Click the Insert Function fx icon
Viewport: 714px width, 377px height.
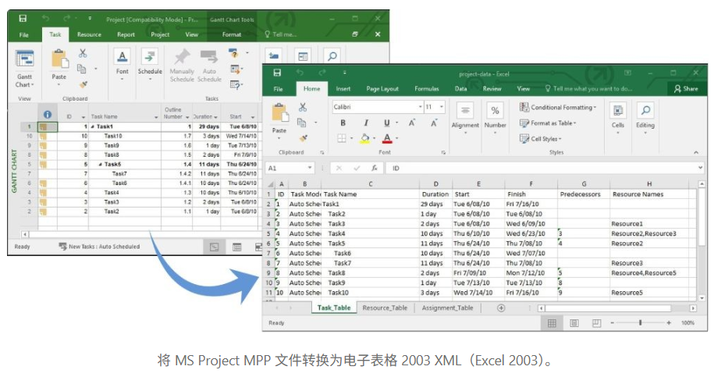[x=375, y=168]
